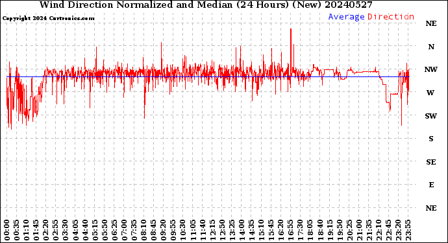Click the 11:40 time axis label
448x243 pixels.
point(203,230)
